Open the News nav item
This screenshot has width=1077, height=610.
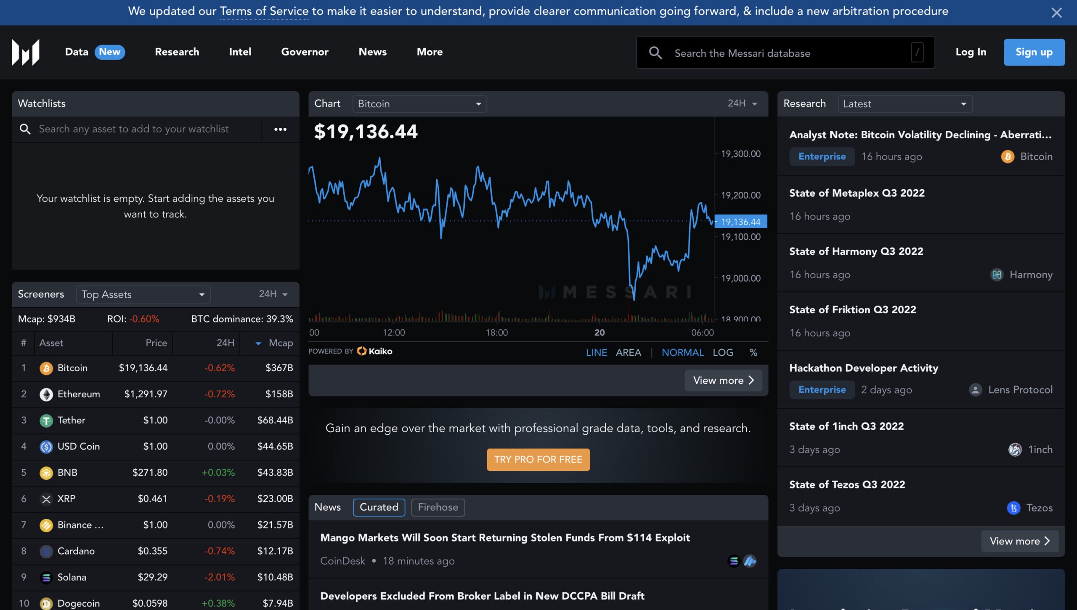(x=372, y=52)
